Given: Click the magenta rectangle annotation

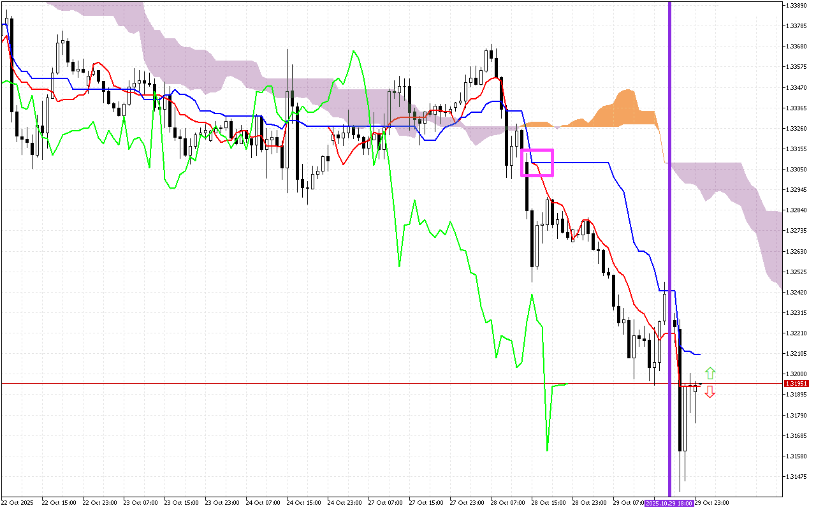Looking at the screenshot, I should click(x=537, y=162).
